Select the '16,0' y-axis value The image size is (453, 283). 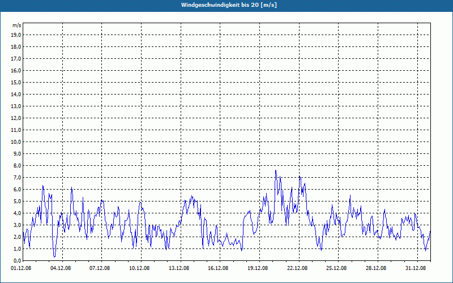point(16,70)
